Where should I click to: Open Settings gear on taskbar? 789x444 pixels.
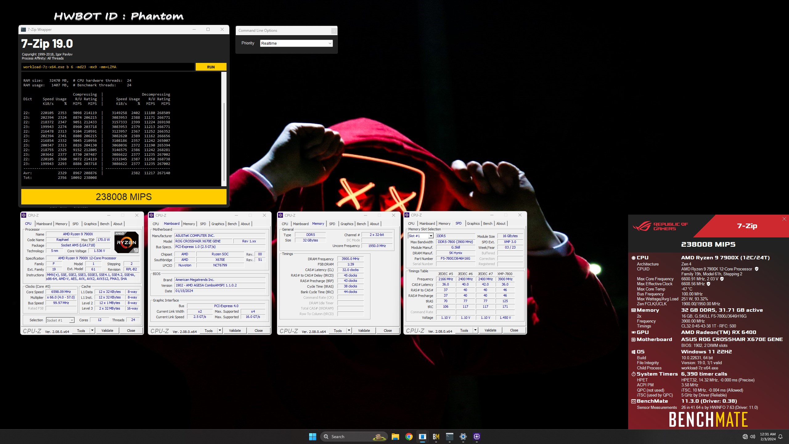point(463,437)
